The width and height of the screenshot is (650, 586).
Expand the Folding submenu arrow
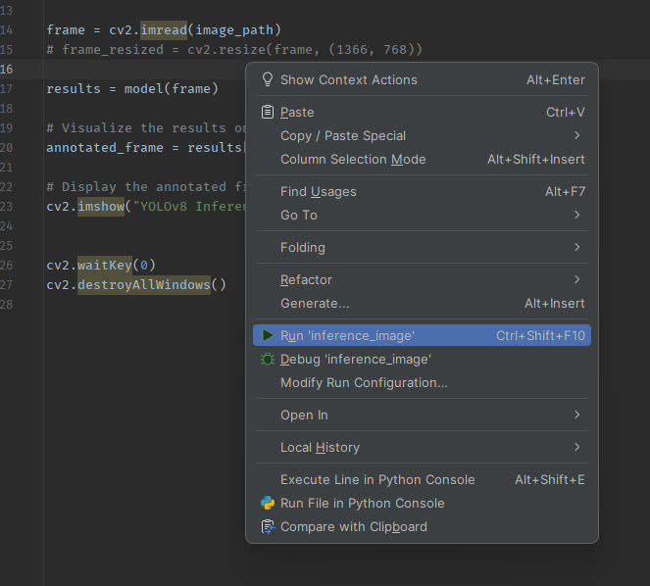pos(577,247)
